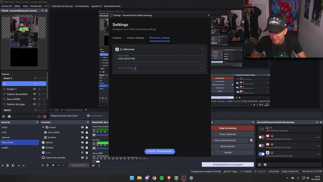Image resolution: width=323 pixels, height=182 pixels.
Task: Open more options for Imagen 1
Action: click(x=44, y=89)
